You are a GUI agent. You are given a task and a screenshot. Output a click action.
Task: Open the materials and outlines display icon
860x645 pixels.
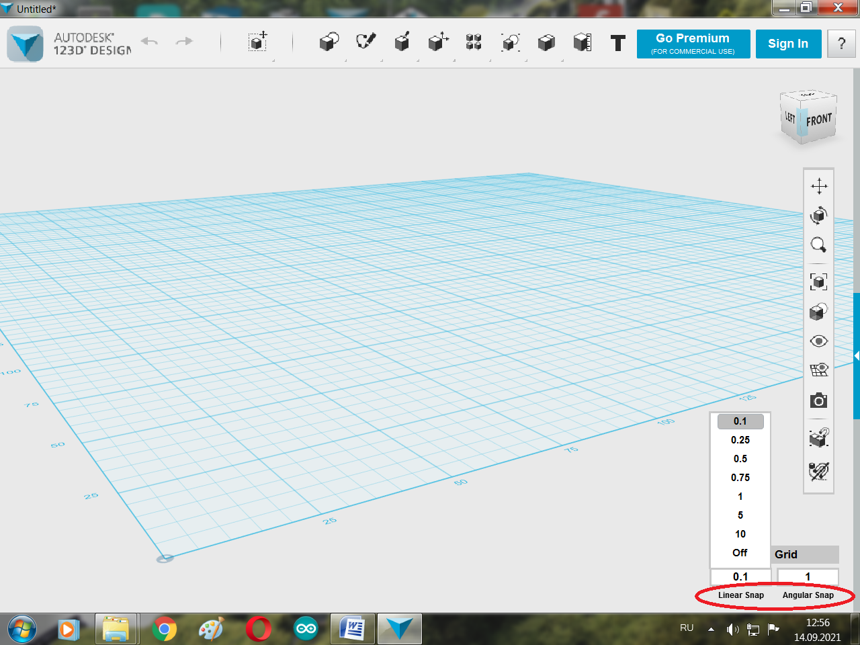[x=819, y=311]
